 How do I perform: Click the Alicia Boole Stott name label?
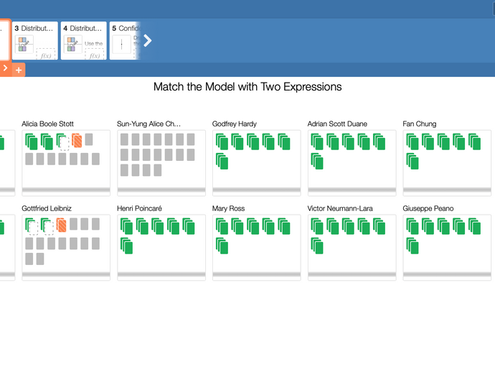(47, 124)
